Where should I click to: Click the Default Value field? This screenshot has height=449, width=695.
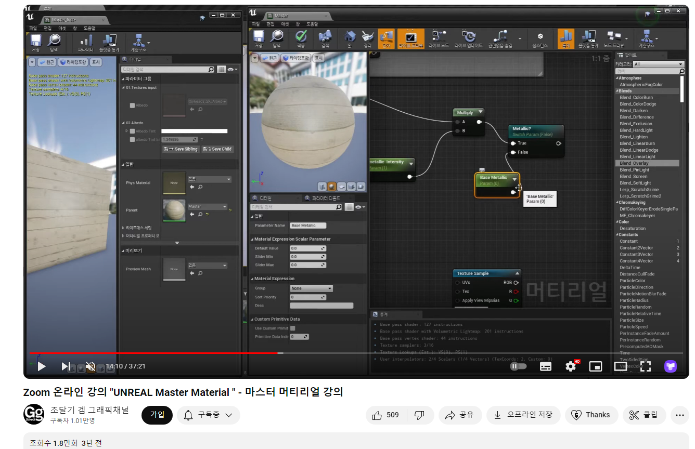click(307, 248)
